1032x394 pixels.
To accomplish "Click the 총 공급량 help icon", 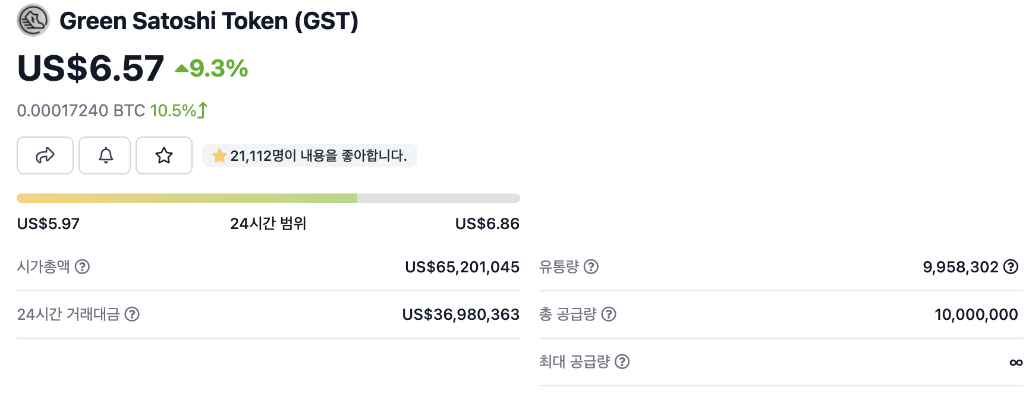I will pos(609,315).
